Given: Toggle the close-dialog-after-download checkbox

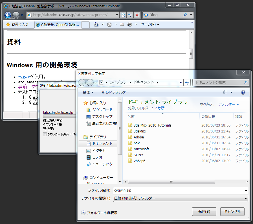Looking at the screenshot, I should point(45,134).
